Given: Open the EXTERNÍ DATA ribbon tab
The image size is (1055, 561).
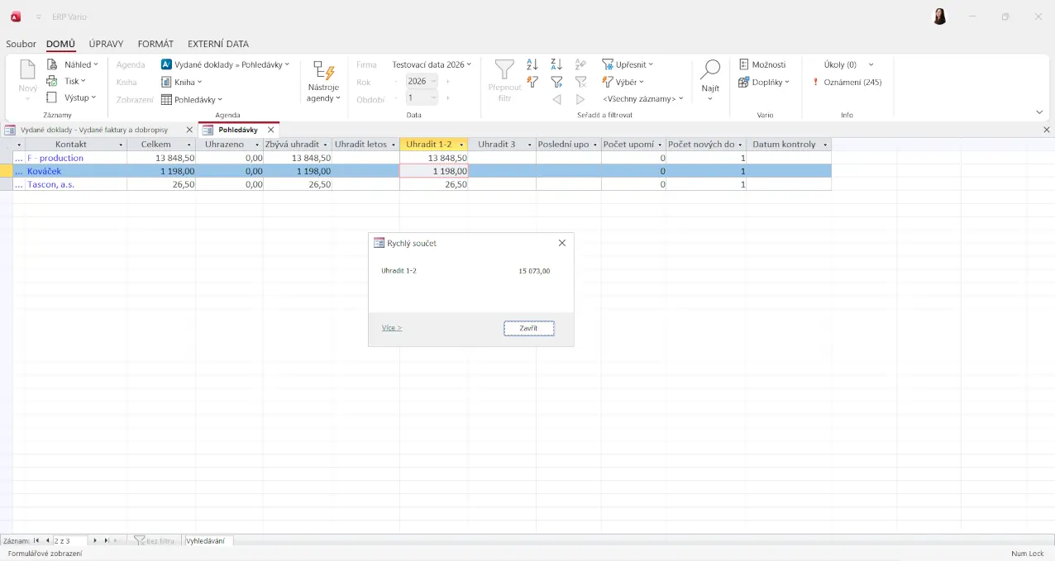Looking at the screenshot, I should tap(217, 44).
